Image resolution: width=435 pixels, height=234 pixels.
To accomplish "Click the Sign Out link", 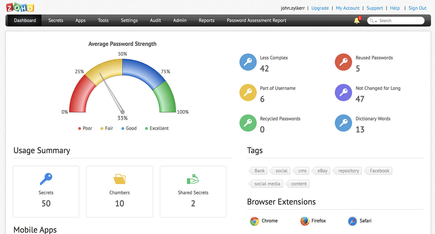I will pyautogui.click(x=417, y=8).
